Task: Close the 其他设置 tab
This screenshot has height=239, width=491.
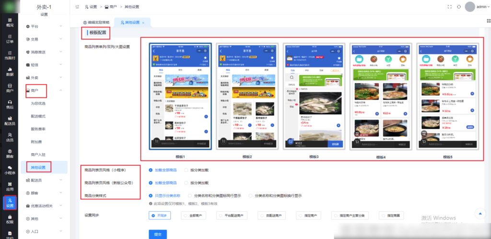Action: point(143,22)
